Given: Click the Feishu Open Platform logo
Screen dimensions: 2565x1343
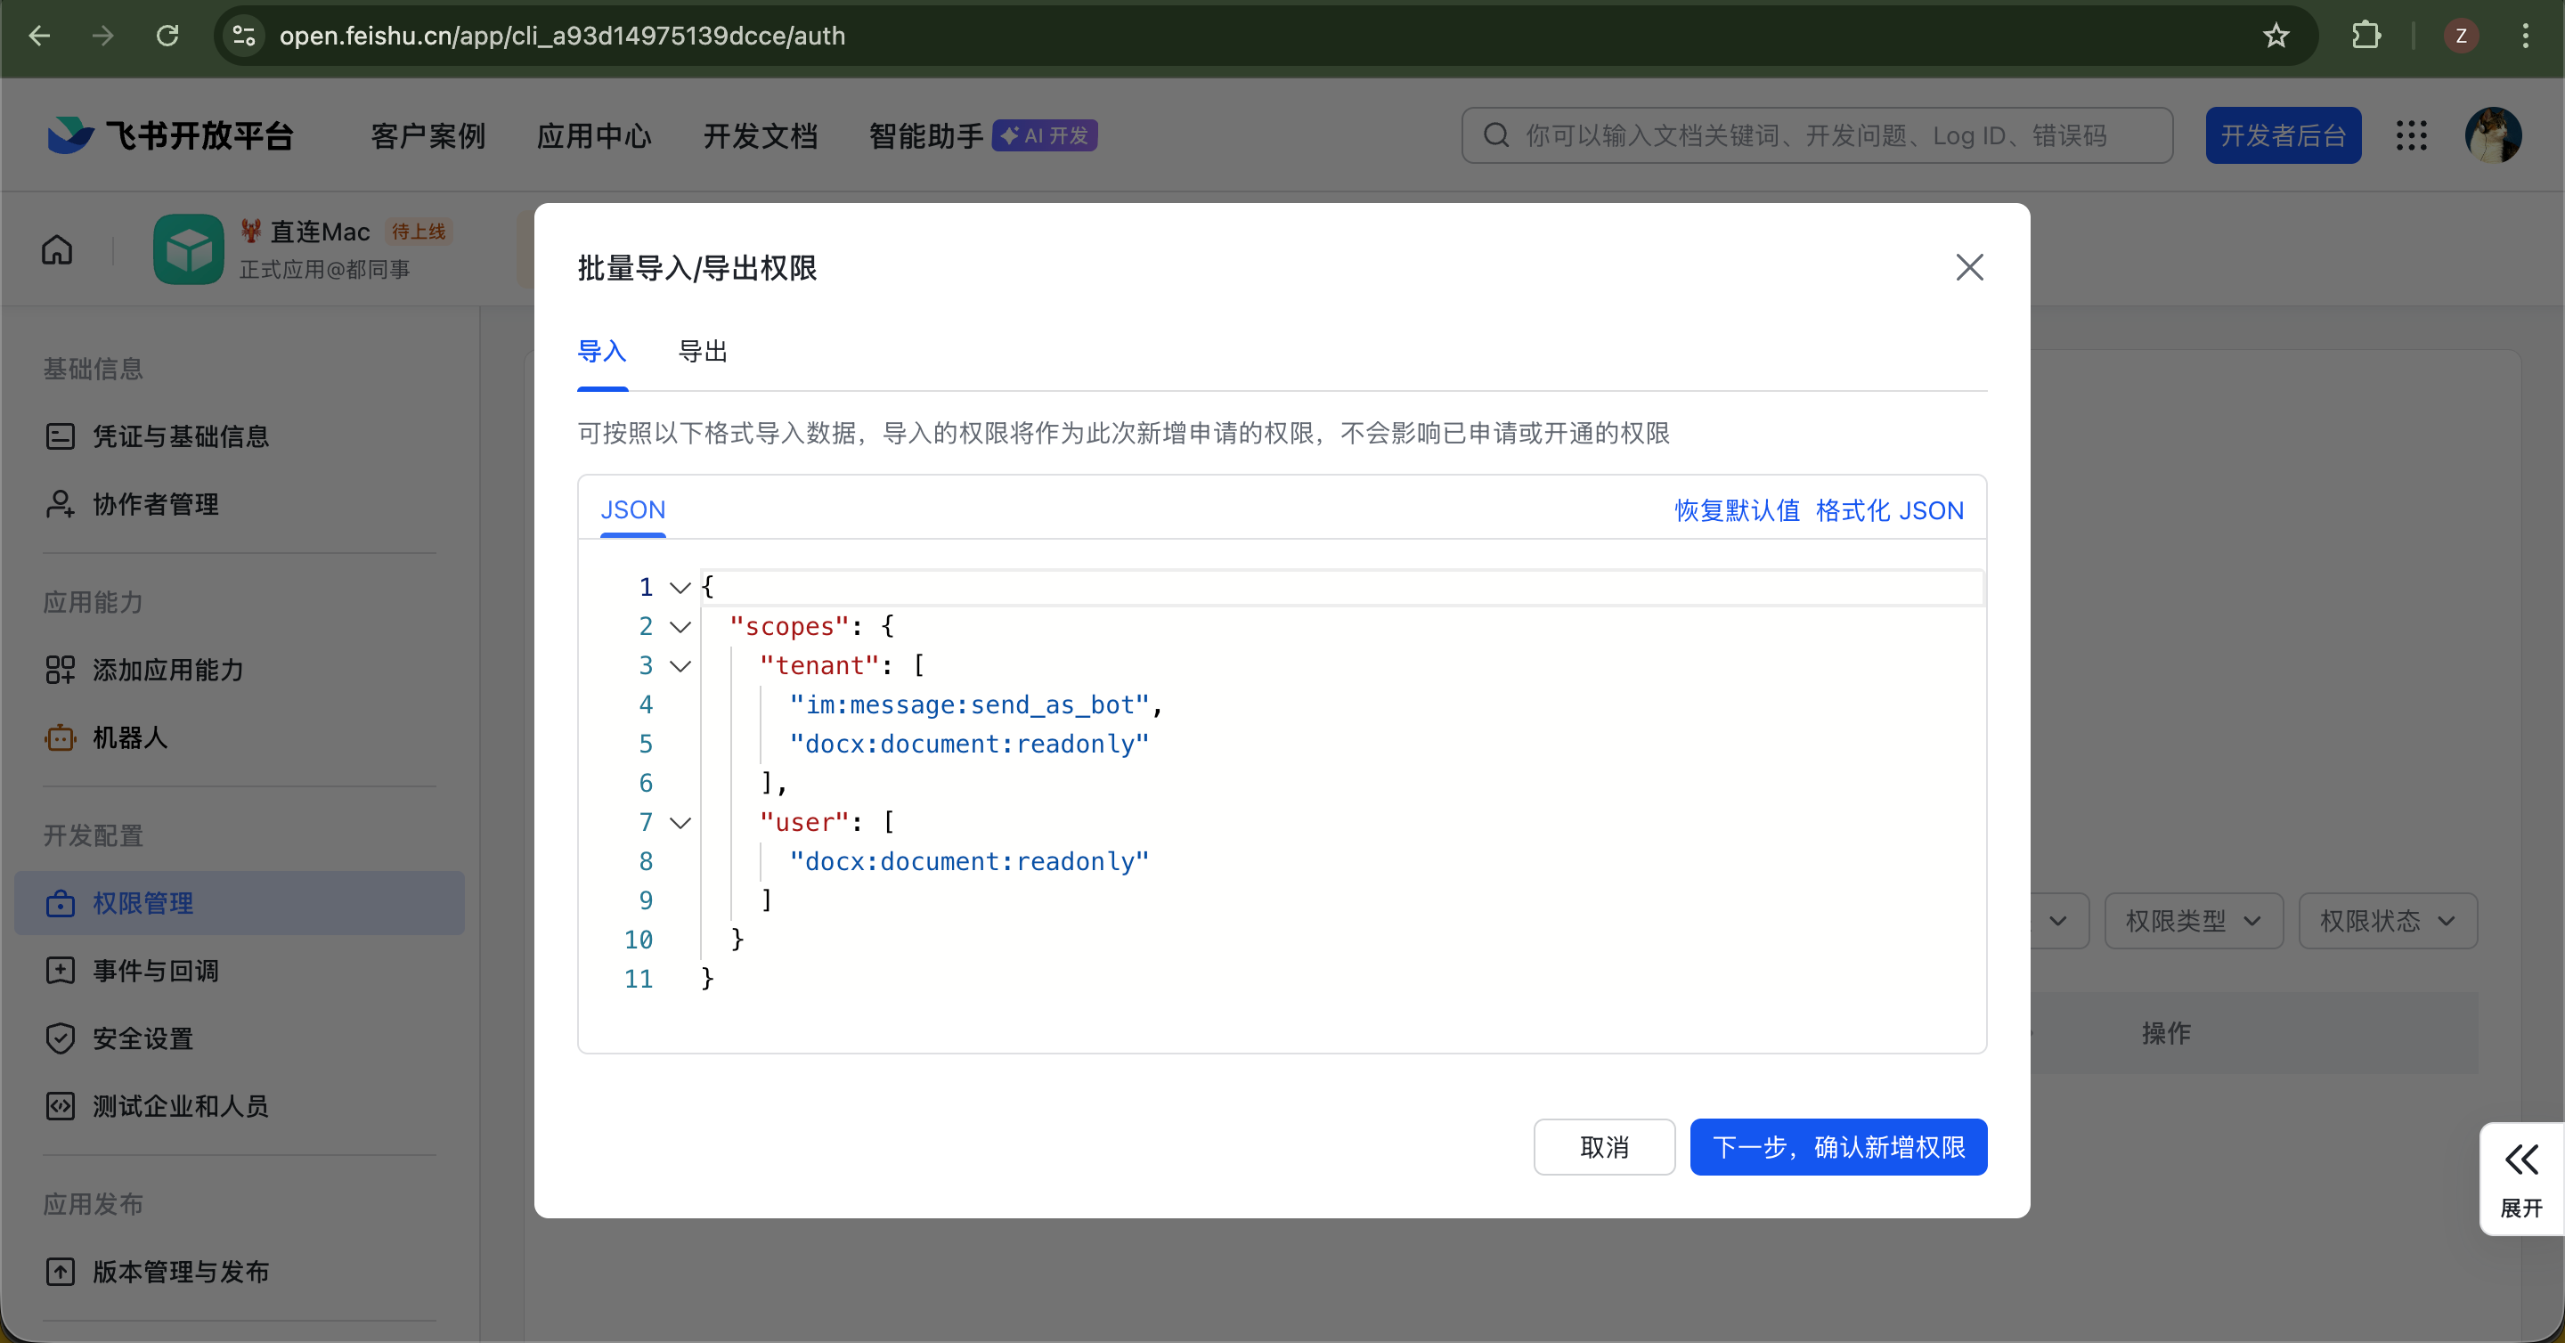Looking at the screenshot, I should (170, 135).
